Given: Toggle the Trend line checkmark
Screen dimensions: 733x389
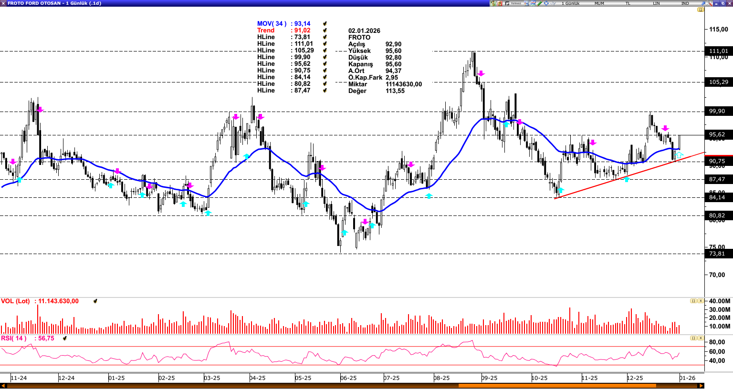Looking at the screenshot, I should 325,31.
